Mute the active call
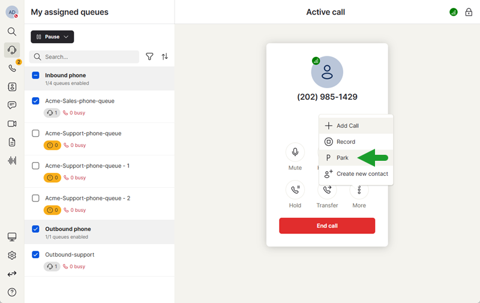This screenshot has height=303, width=480. pyautogui.click(x=295, y=152)
